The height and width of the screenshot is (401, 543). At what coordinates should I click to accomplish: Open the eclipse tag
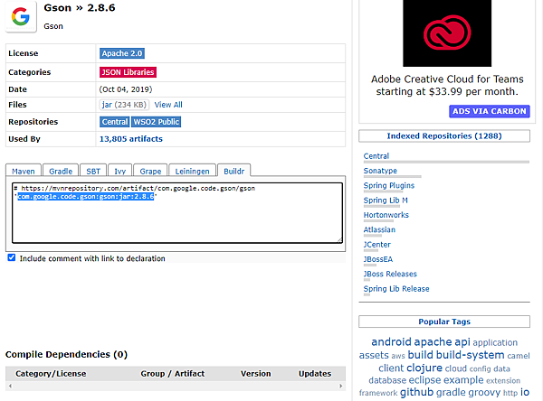(x=424, y=380)
